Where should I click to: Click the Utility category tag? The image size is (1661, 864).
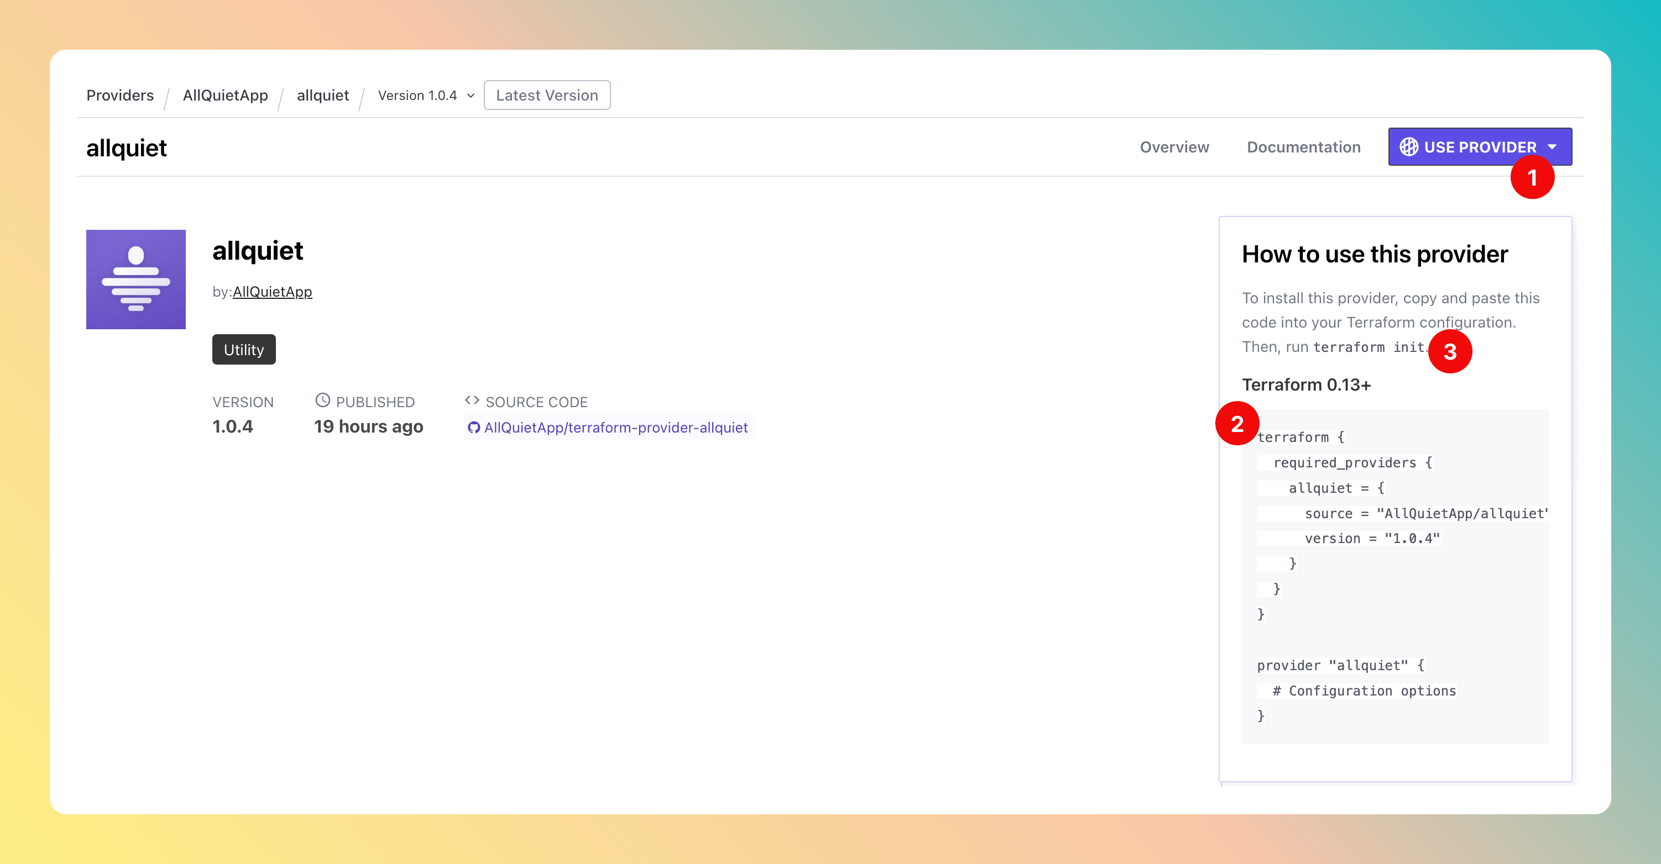coord(244,350)
